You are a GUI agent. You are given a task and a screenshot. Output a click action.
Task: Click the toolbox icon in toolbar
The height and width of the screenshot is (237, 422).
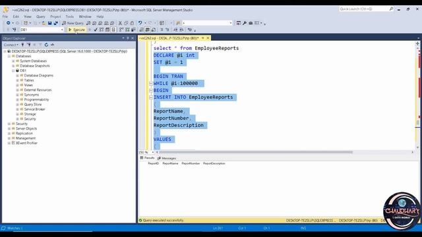tap(251, 23)
